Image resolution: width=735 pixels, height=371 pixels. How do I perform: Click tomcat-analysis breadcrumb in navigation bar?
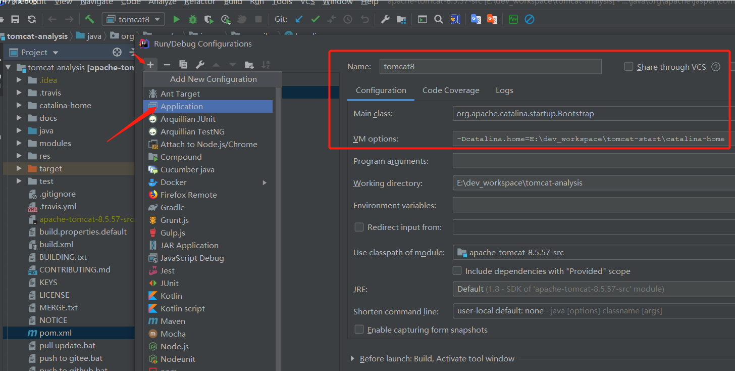tap(37, 36)
